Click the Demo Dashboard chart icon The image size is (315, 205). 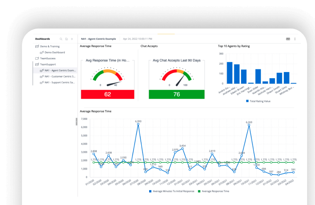[x=42, y=52]
